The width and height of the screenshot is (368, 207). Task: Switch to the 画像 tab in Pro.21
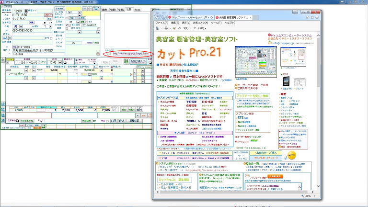click(x=104, y=10)
